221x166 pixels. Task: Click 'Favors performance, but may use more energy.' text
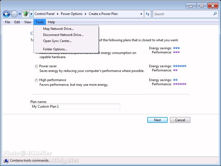click(x=74, y=85)
